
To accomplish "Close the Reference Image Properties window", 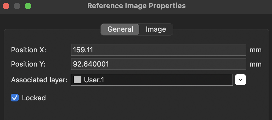I will (x=6, y=6).
